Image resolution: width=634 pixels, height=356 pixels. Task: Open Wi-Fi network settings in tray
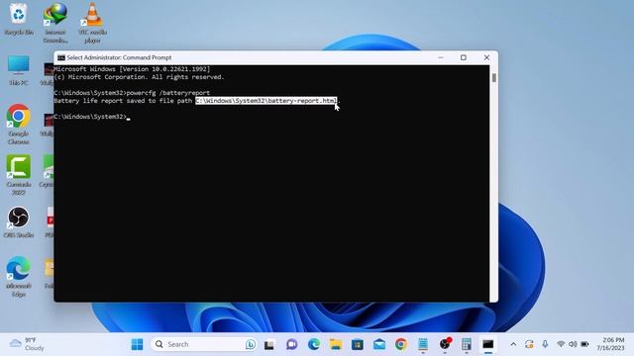tap(561, 344)
